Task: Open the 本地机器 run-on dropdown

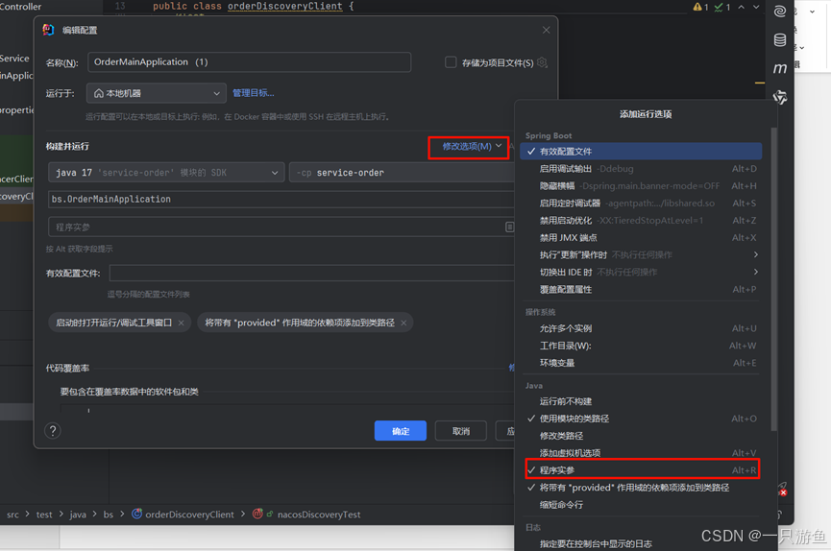Action: click(x=157, y=93)
